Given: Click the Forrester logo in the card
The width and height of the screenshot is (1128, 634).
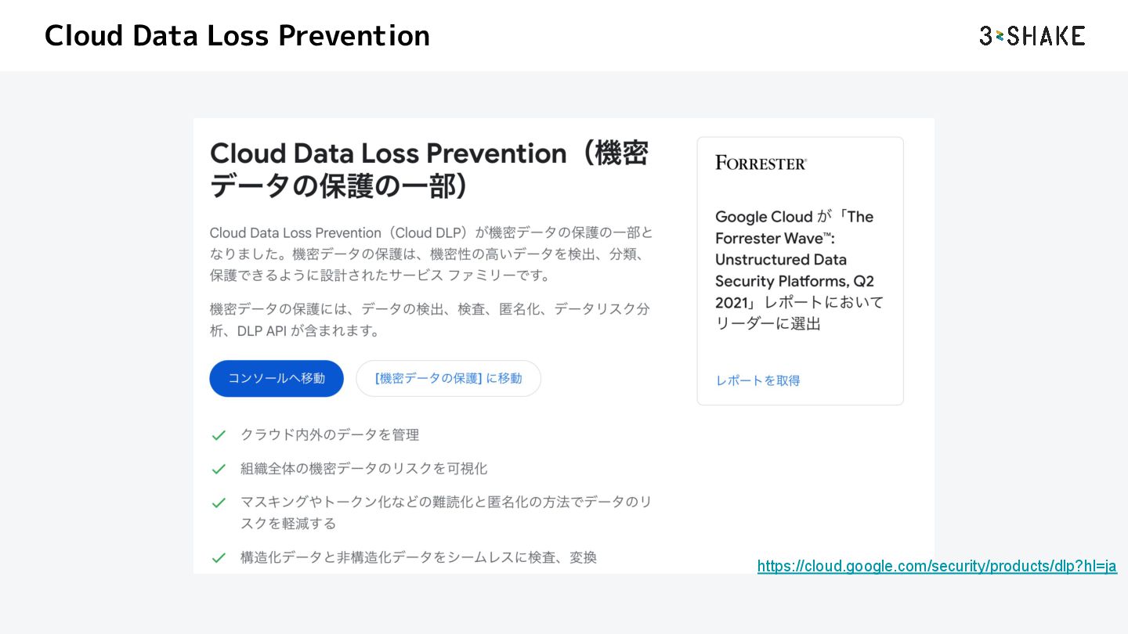Looking at the screenshot, I should [x=761, y=163].
